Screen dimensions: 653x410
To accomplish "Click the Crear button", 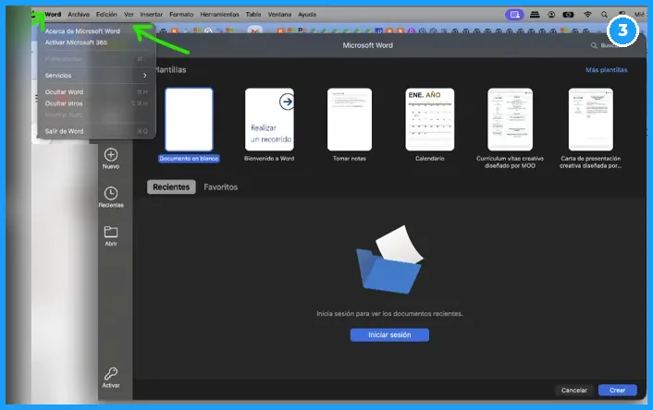I will click(618, 390).
